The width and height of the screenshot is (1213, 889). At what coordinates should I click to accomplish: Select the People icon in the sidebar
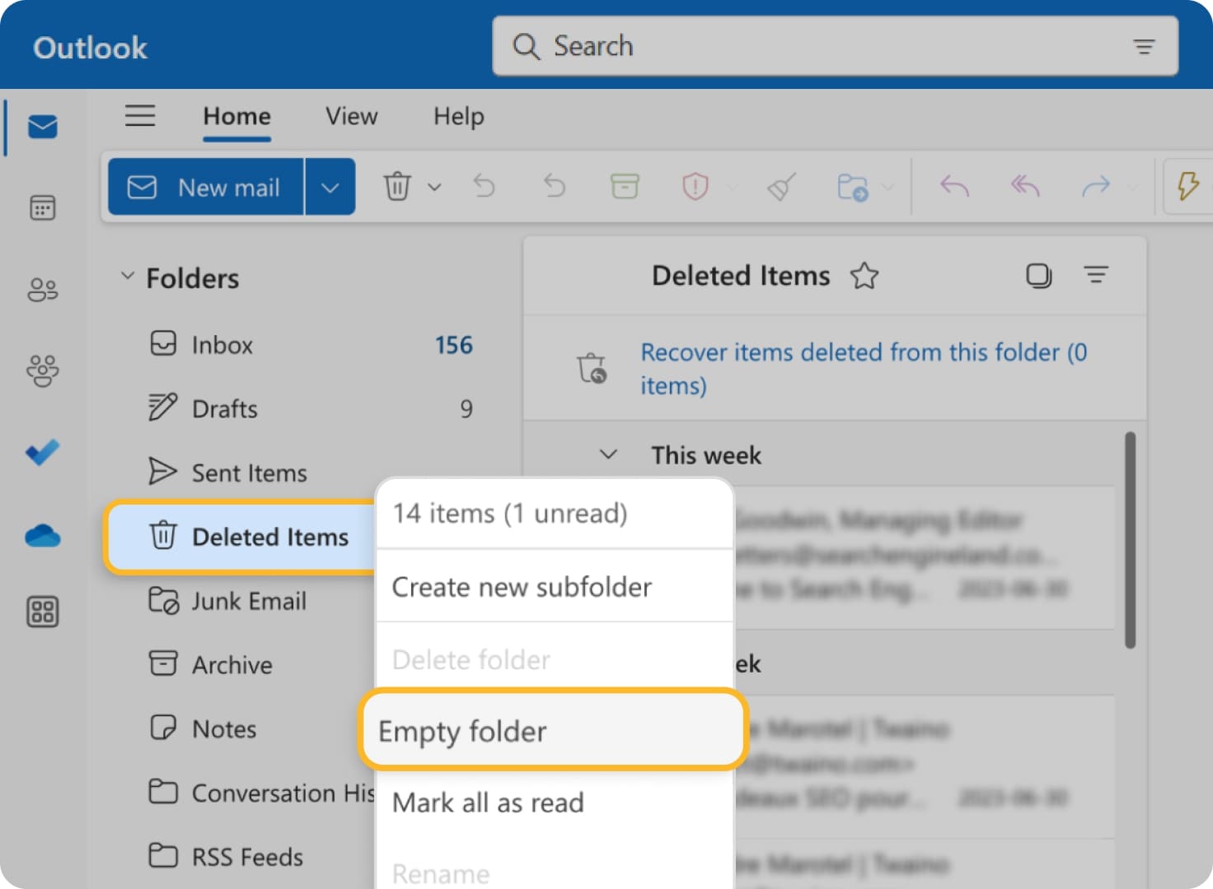pyautogui.click(x=42, y=289)
